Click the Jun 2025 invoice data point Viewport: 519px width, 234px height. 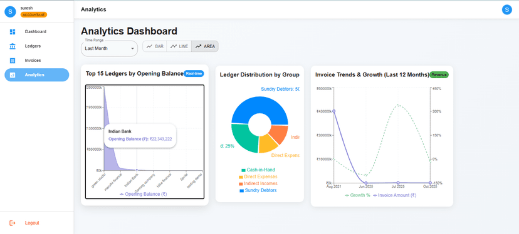[366, 183]
